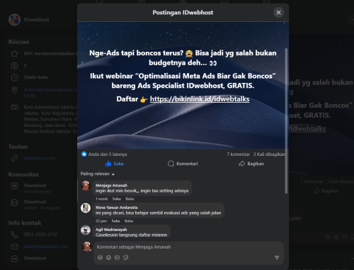Click the map icon for service areas

pyautogui.click(x=14, y=107)
